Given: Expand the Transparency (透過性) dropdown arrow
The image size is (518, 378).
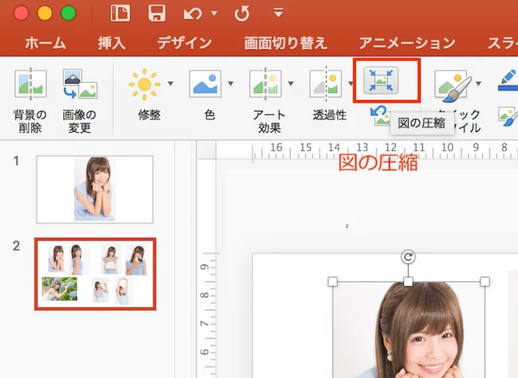Looking at the screenshot, I should (350, 83).
